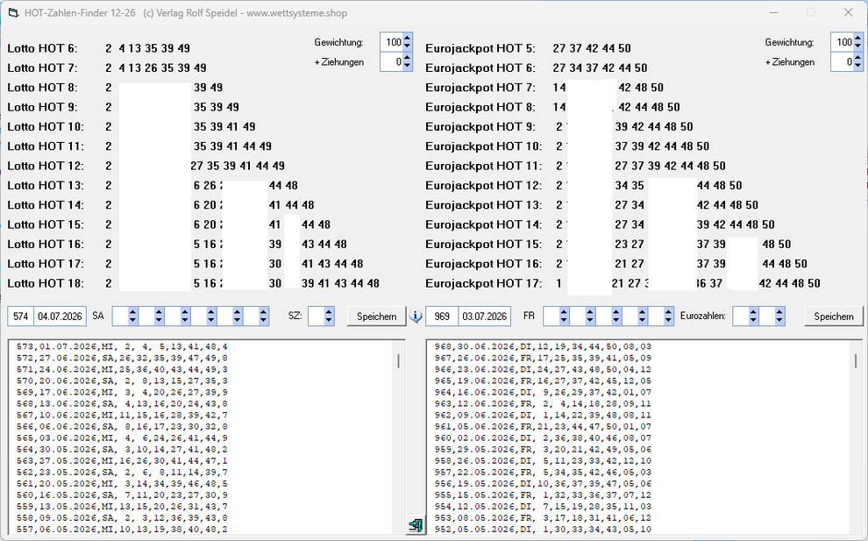
Task: Click the Lotto HOT 6 label
Action: (x=43, y=49)
